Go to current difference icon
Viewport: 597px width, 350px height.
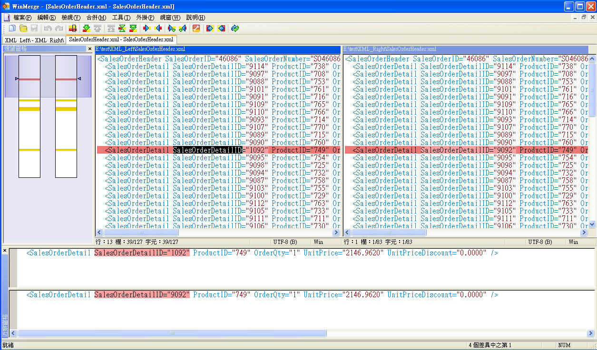pyautogui.click(x=122, y=29)
